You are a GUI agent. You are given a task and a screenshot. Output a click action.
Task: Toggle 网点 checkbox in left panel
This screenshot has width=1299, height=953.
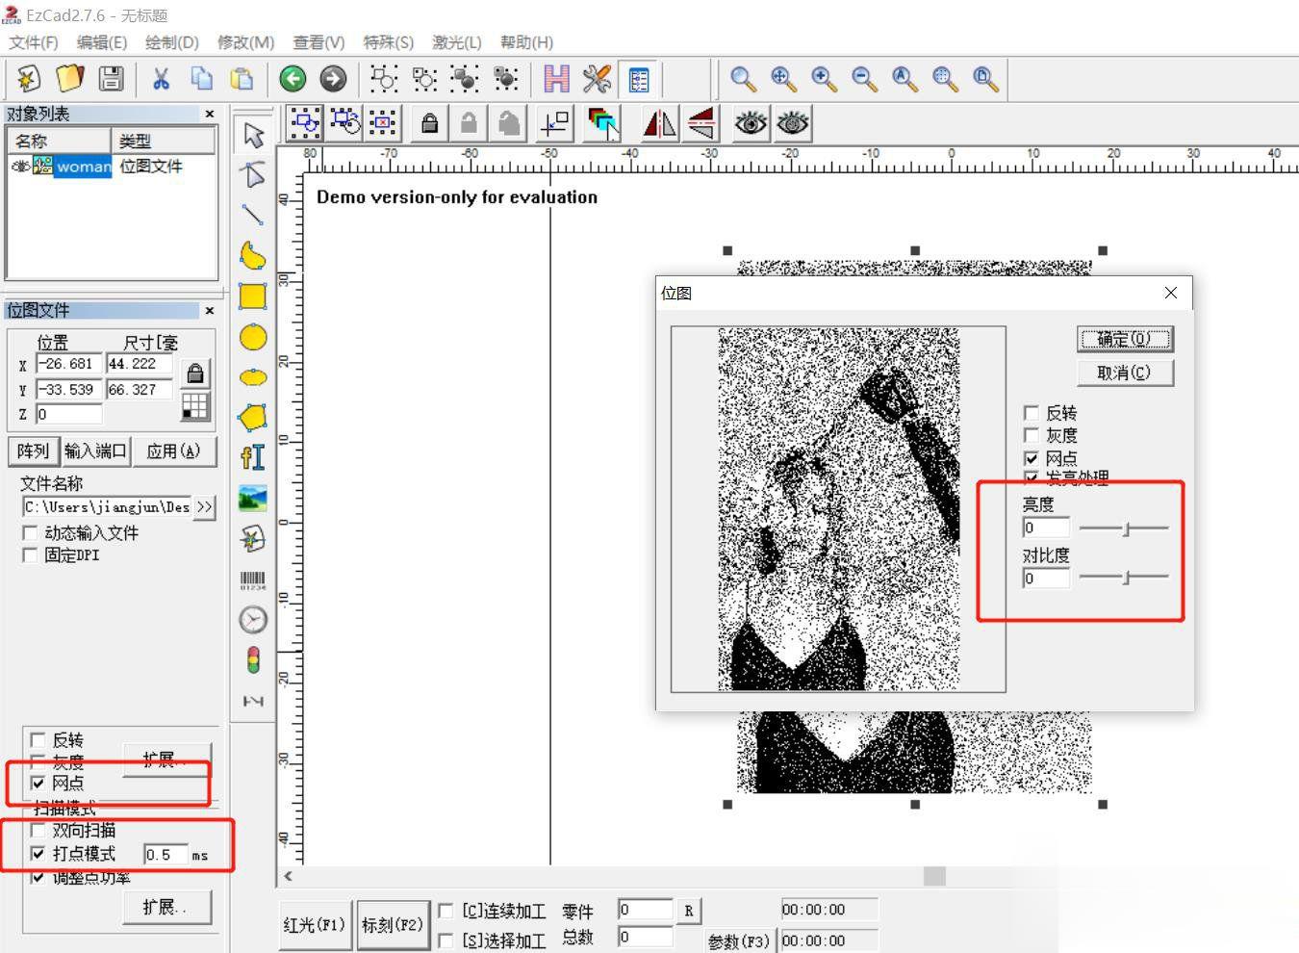coord(38,783)
